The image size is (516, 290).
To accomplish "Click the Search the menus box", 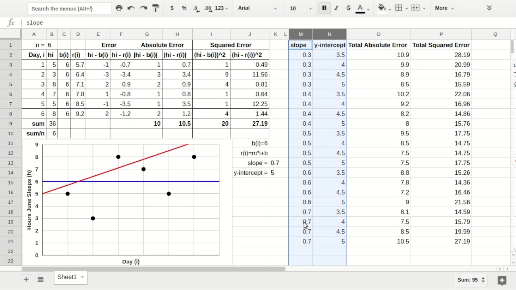I will click(69, 8).
